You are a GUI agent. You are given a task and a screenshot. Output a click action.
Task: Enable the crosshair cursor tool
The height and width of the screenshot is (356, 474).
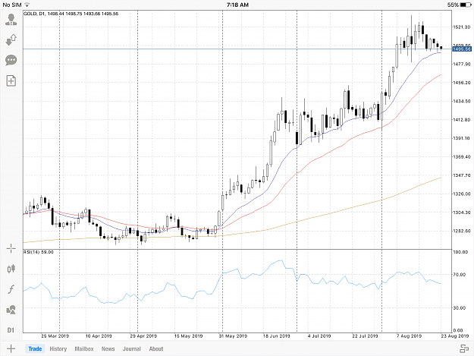[x=11, y=249]
